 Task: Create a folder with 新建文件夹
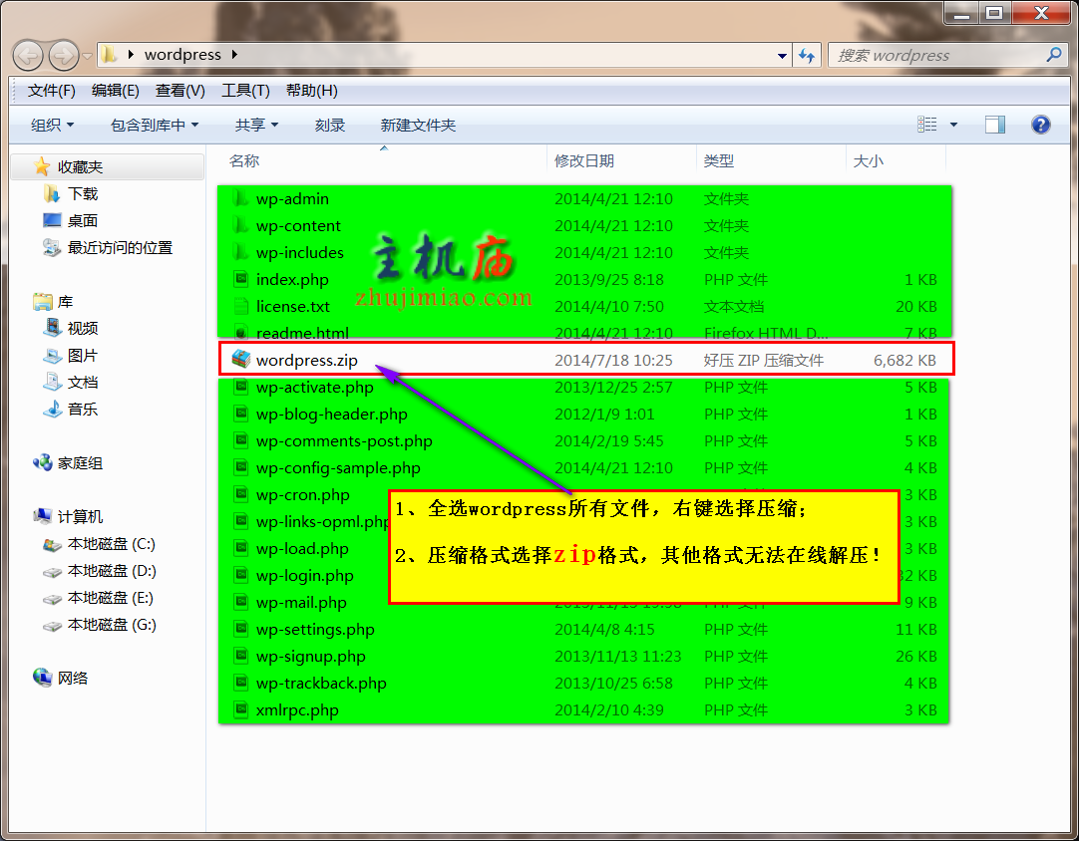click(x=418, y=126)
